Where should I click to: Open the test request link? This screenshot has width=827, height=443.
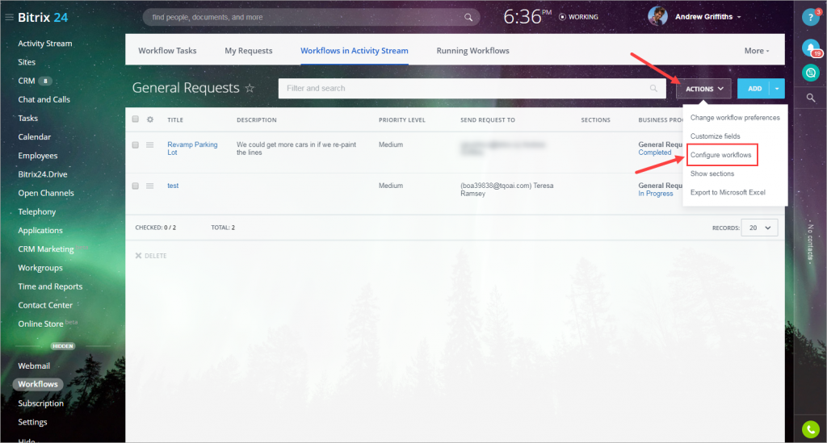point(173,186)
